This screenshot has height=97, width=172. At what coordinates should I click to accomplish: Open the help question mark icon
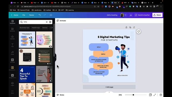pyautogui.click(x=161, y=95)
